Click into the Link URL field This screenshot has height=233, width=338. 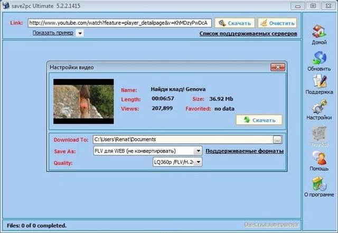coord(120,23)
